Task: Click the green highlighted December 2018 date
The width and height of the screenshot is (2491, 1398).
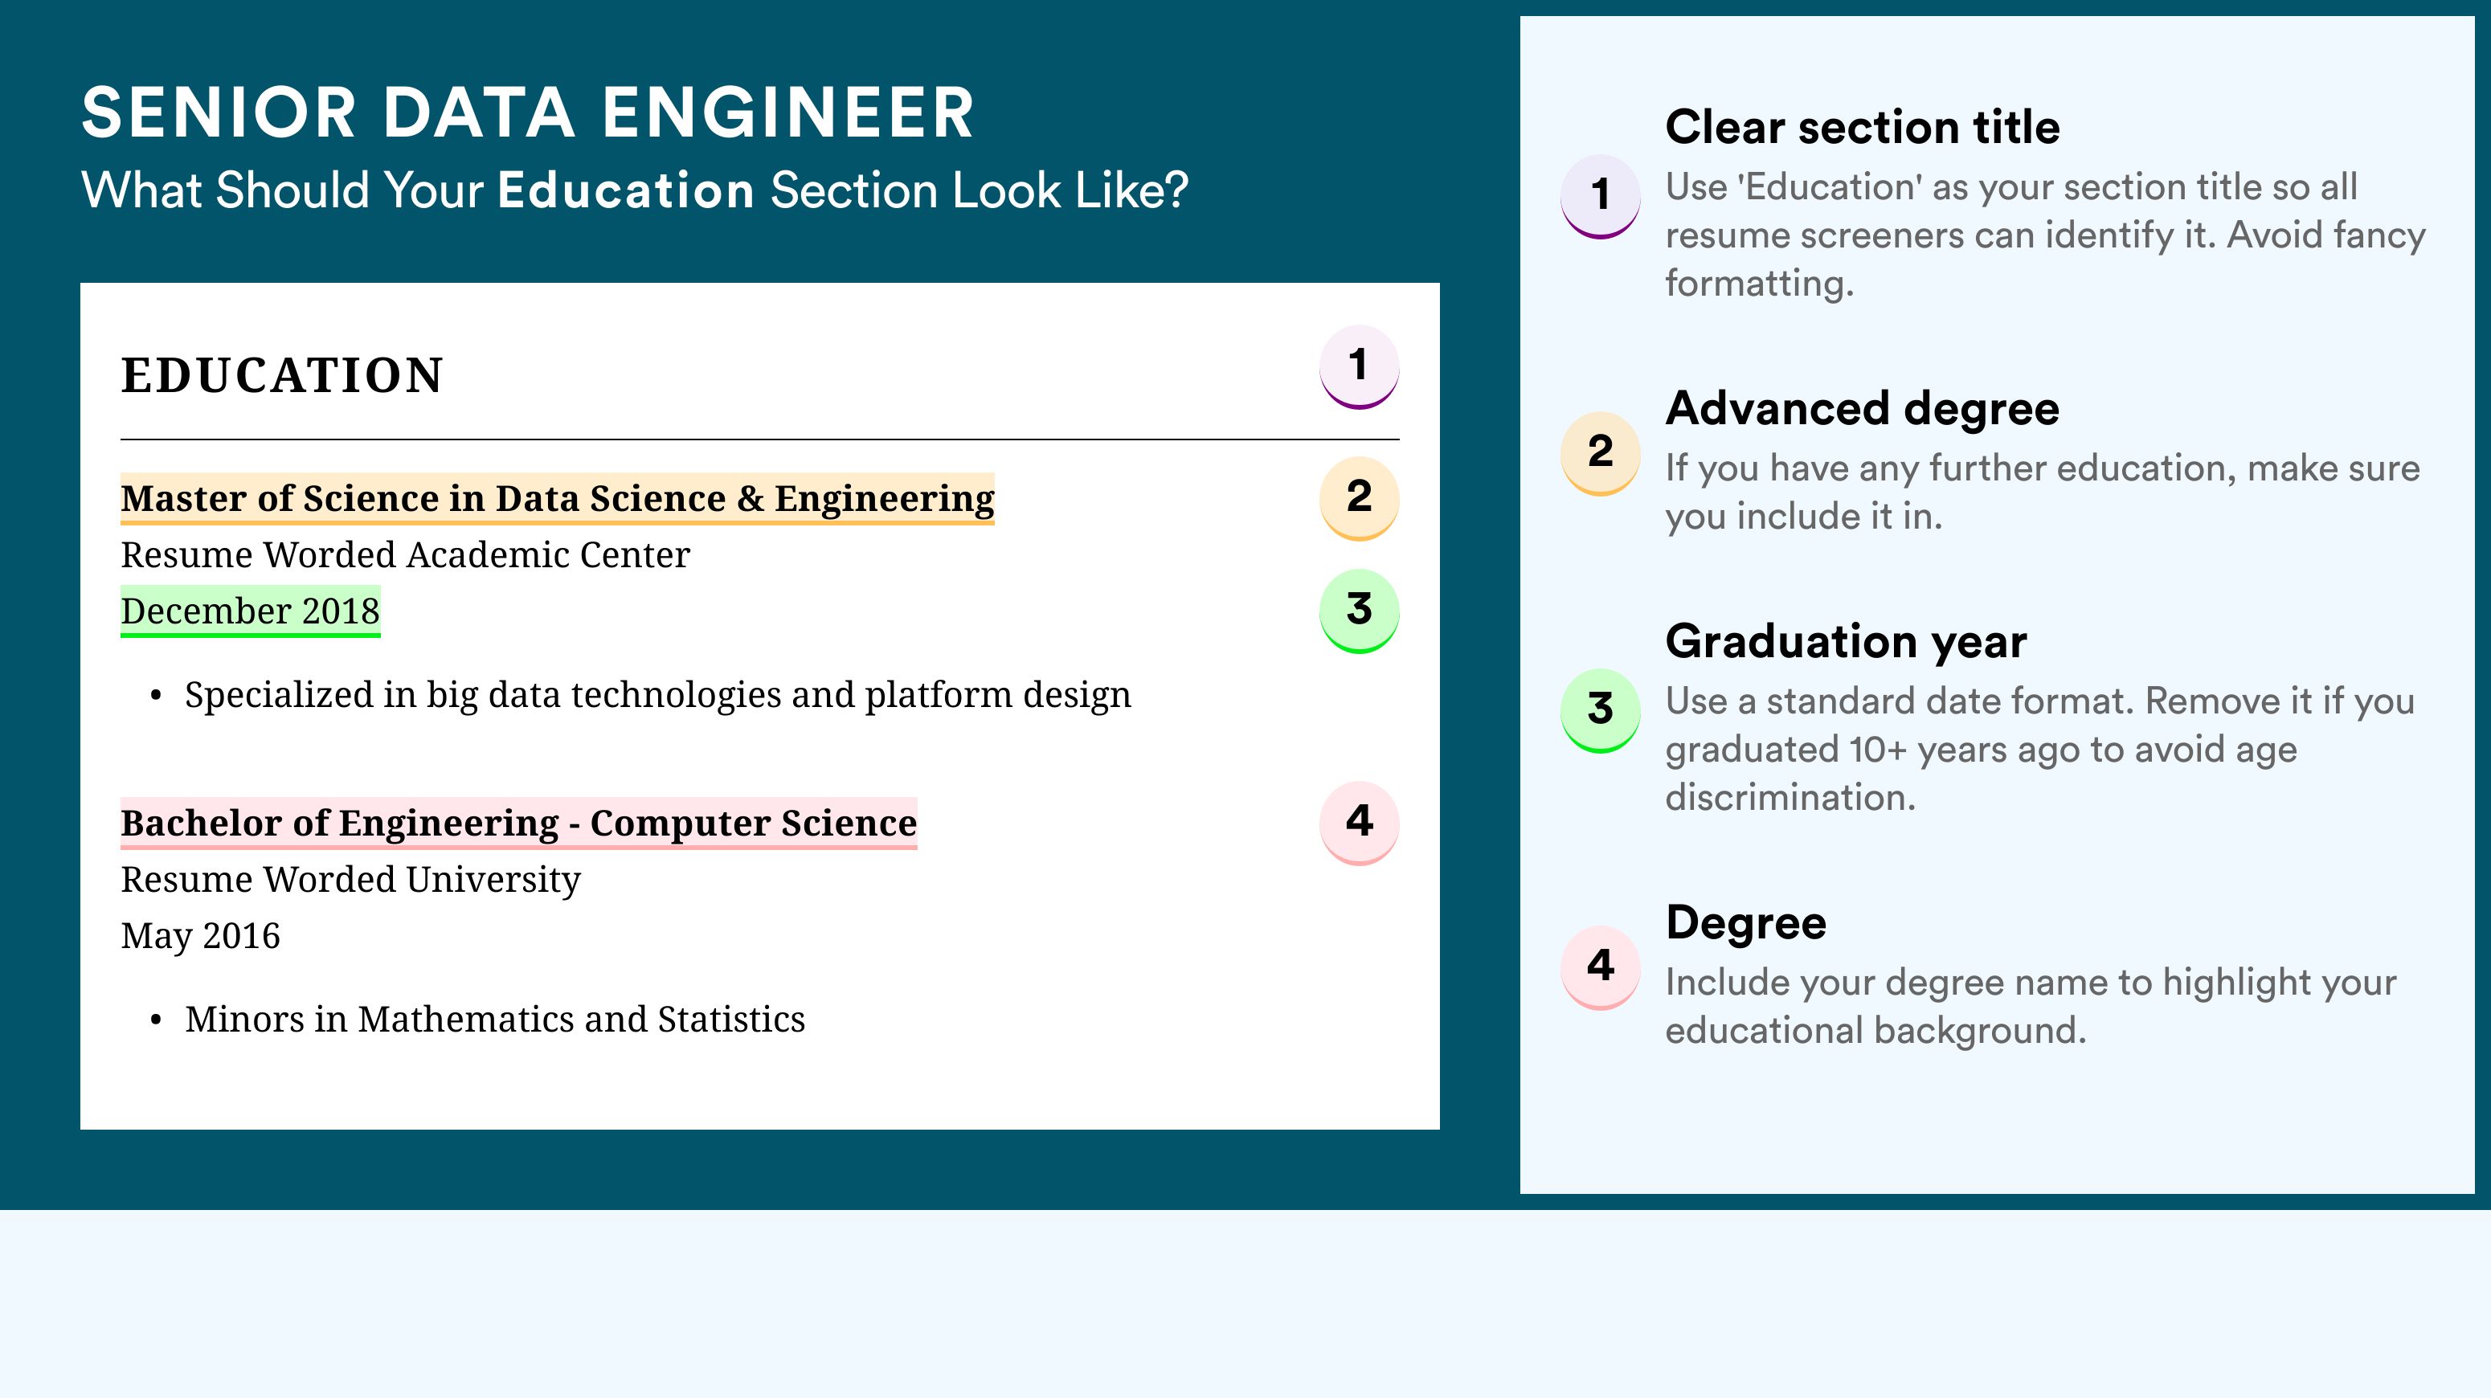Action: pyautogui.click(x=251, y=611)
